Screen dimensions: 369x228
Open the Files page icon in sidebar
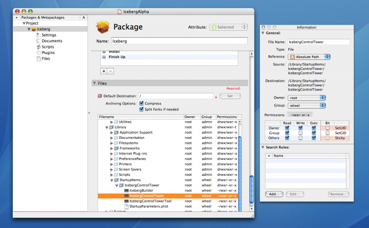coord(38,59)
